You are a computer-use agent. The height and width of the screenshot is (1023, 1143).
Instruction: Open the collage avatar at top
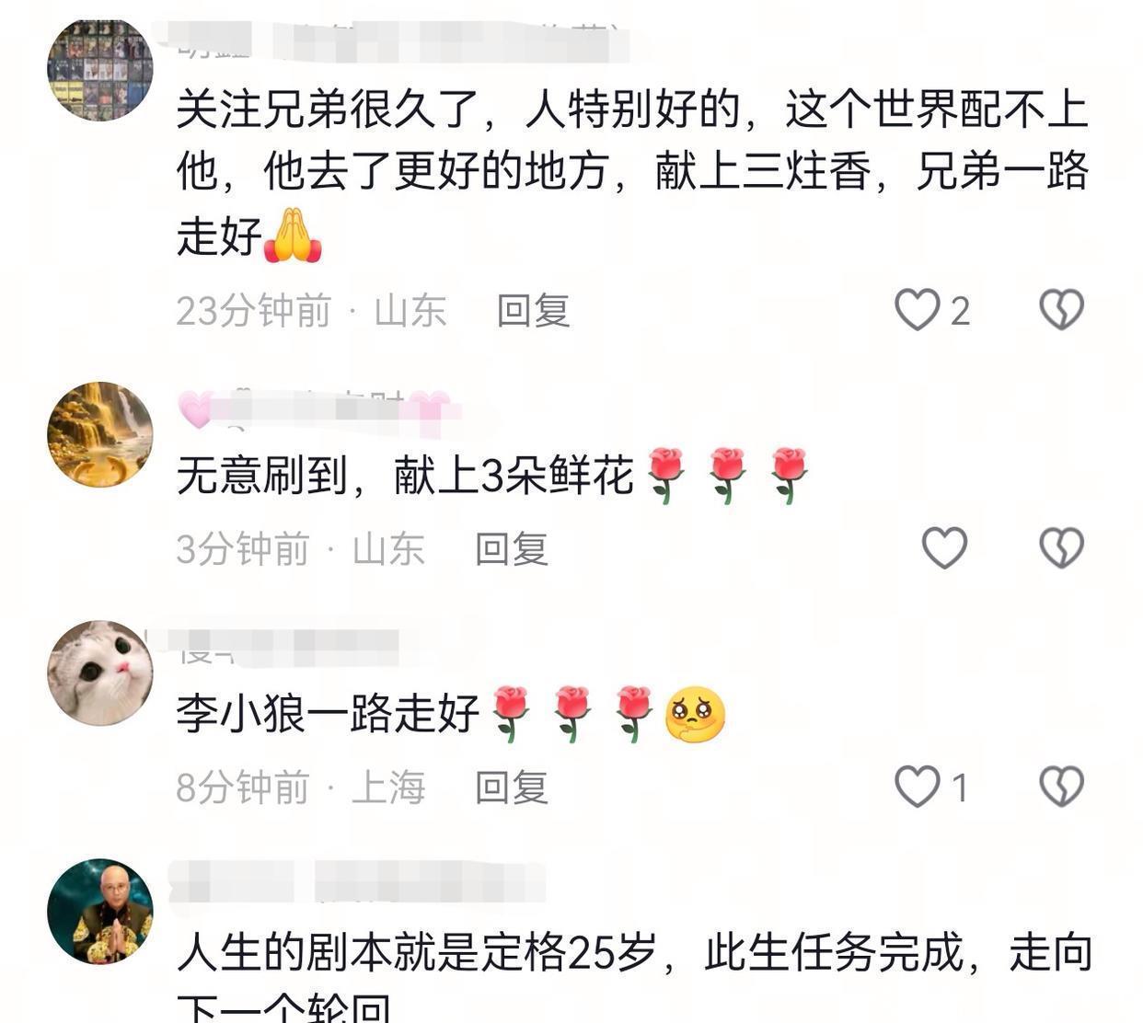[100, 68]
